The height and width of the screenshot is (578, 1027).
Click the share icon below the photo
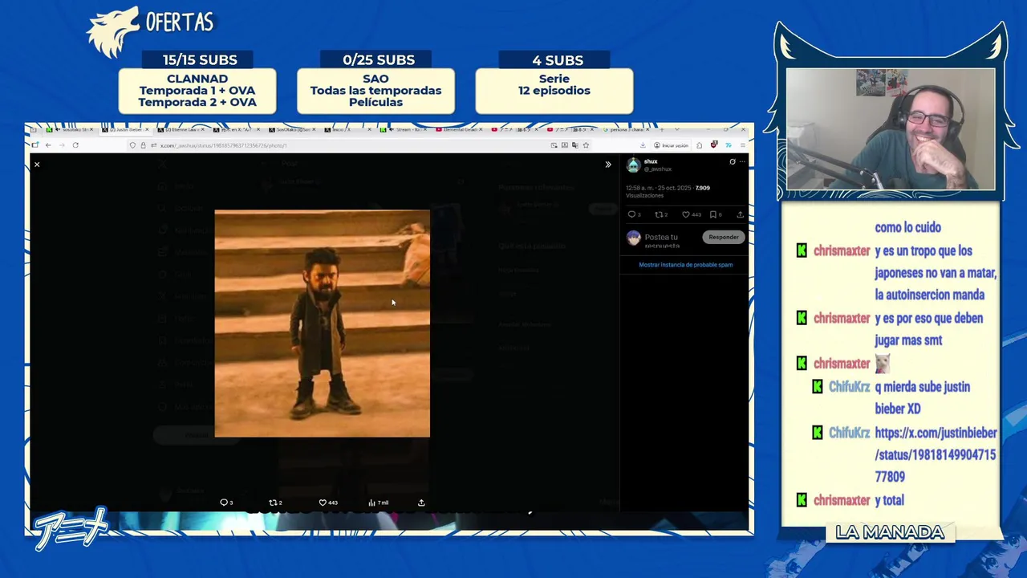click(x=421, y=503)
